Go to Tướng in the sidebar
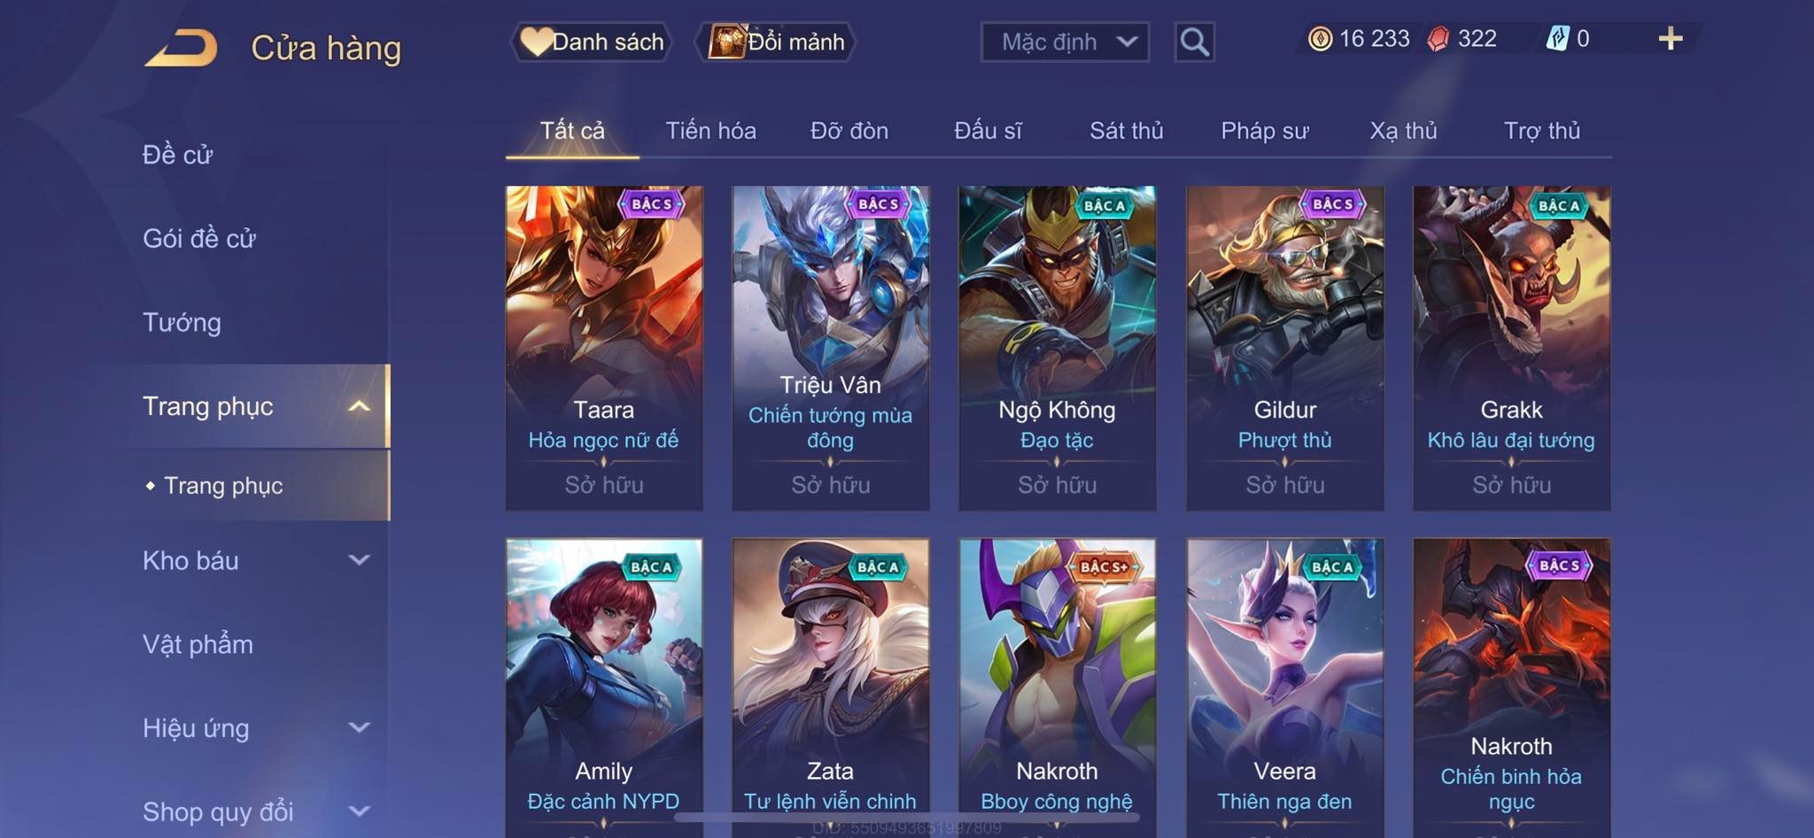This screenshot has height=838, width=1814. point(182,322)
